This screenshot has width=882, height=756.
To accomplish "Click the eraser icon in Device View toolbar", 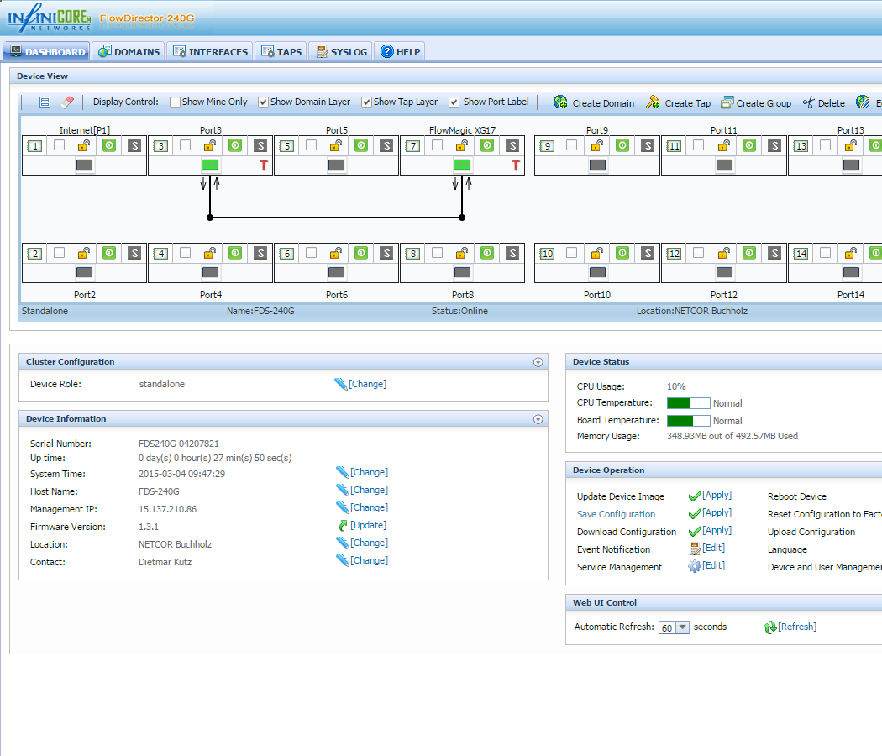I will coord(67,102).
